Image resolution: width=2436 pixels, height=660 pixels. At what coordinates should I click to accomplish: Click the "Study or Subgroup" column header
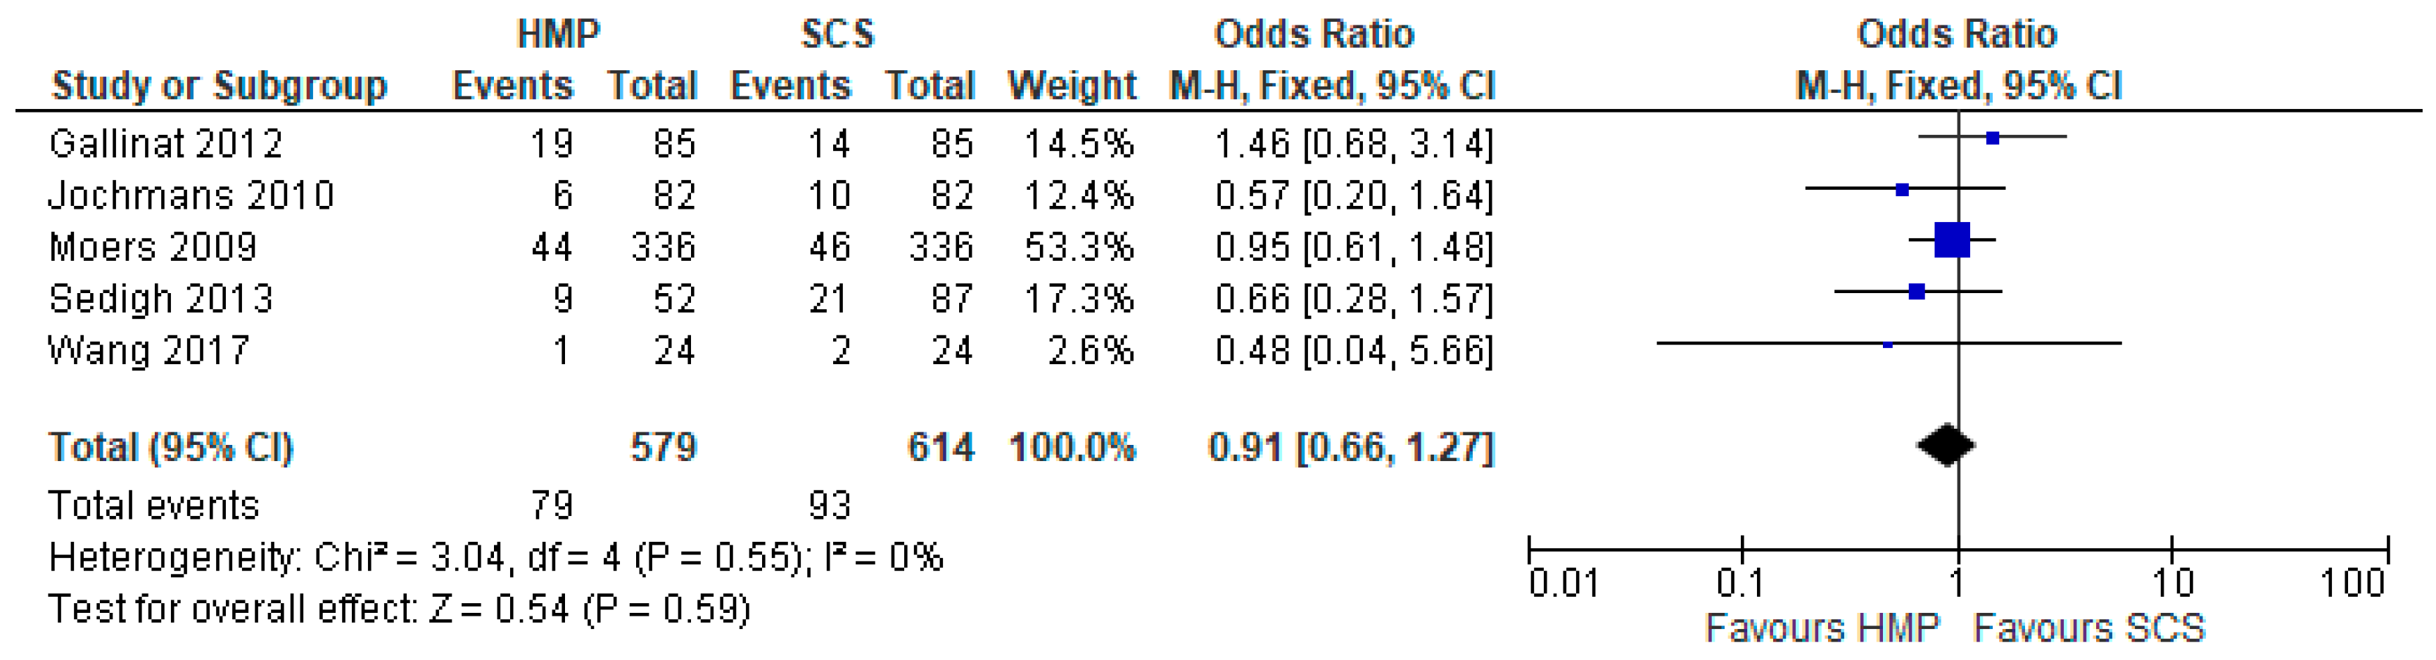(x=220, y=86)
